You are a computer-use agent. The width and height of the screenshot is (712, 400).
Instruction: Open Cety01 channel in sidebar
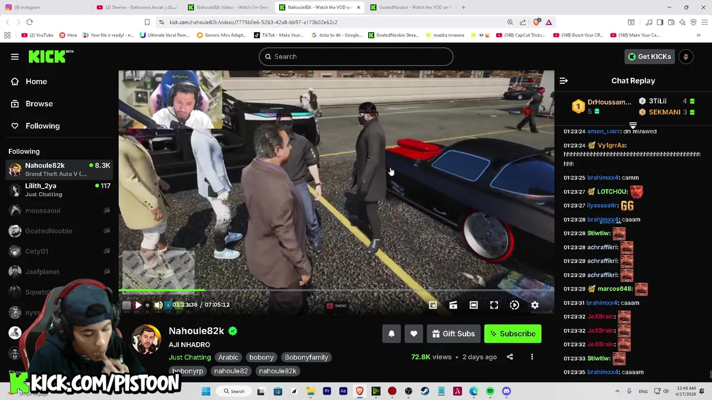pos(60,251)
